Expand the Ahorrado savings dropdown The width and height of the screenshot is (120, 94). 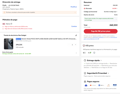pos(117,8)
